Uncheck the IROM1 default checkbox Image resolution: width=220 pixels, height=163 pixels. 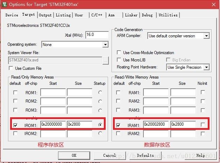pos(15,125)
